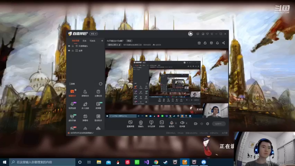Click the gift box icon in header
The width and height of the screenshot is (295, 166).
199,43
